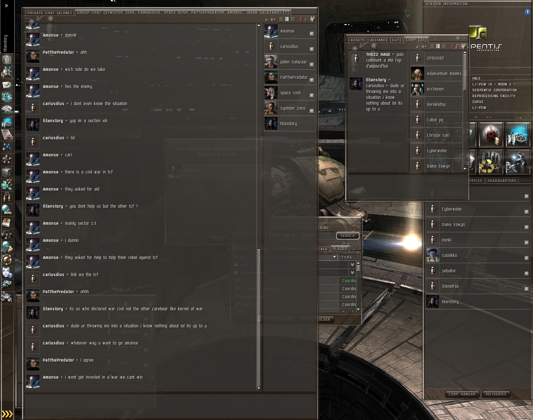This screenshot has width=533, height=420.
Task: Click the Corp member list scroll-down arrow
Action: (x=465, y=169)
